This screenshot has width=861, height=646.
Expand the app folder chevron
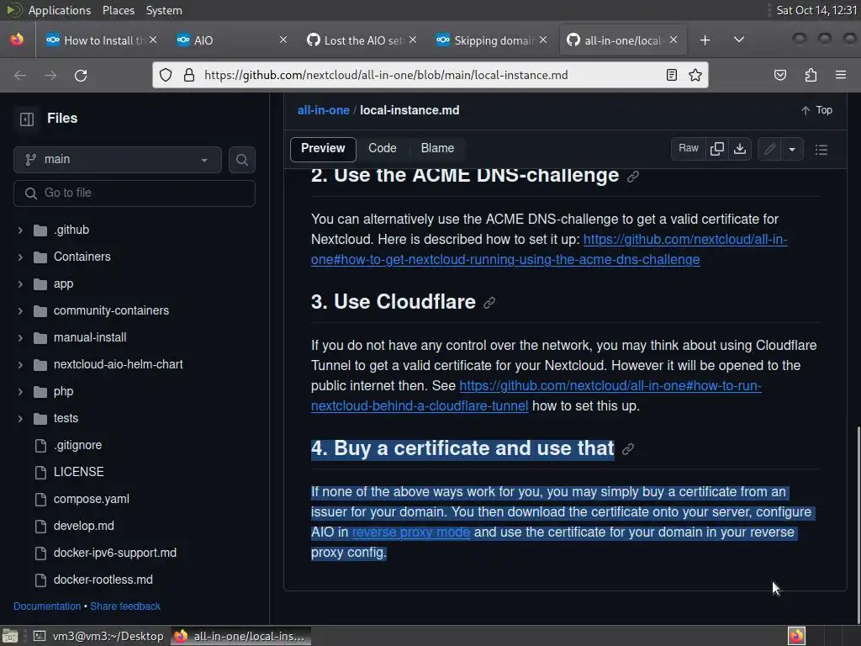point(20,284)
